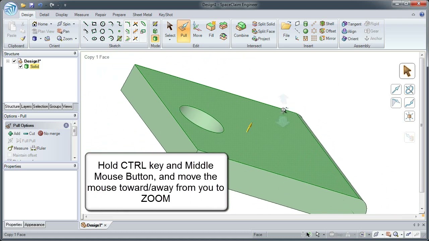
Task: Apply Tangent assembly condition
Action: [351, 24]
